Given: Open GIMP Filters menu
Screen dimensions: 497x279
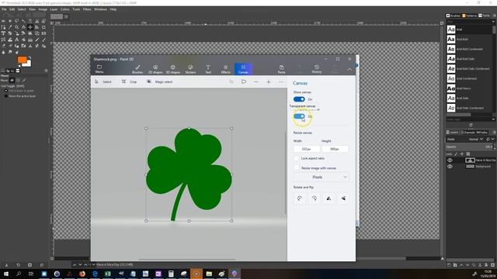Looking at the screenshot, I should click(87, 9).
